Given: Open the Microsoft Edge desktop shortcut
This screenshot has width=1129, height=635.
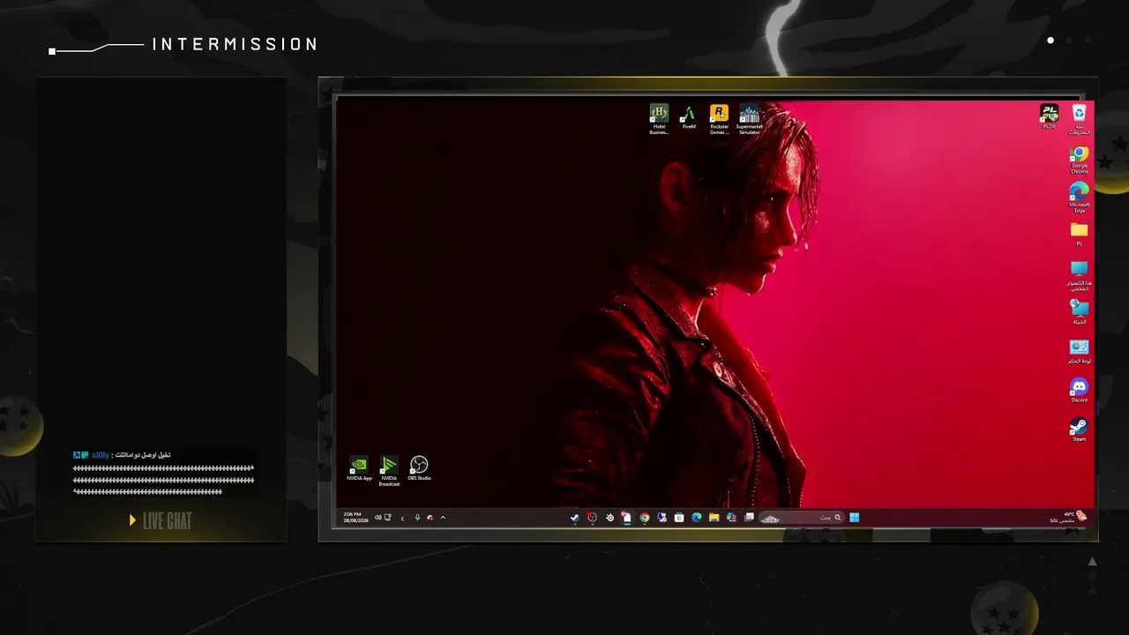Looking at the screenshot, I should pyautogui.click(x=1079, y=198).
